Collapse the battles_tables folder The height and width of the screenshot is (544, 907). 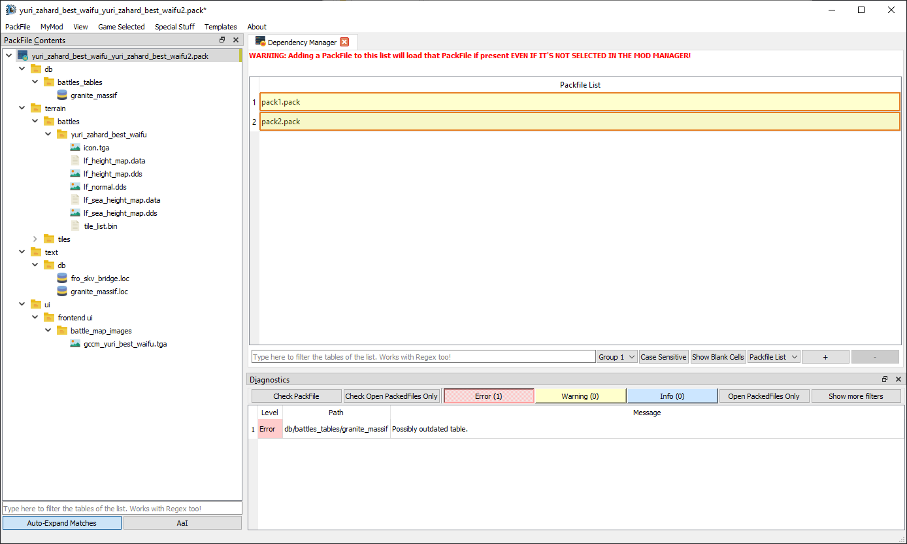tap(35, 82)
